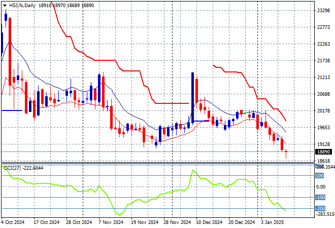Viewport: 335px width, 228px height.
Task: Click the HSI.fs,Daily chart title
Action: (x=23, y=5)
